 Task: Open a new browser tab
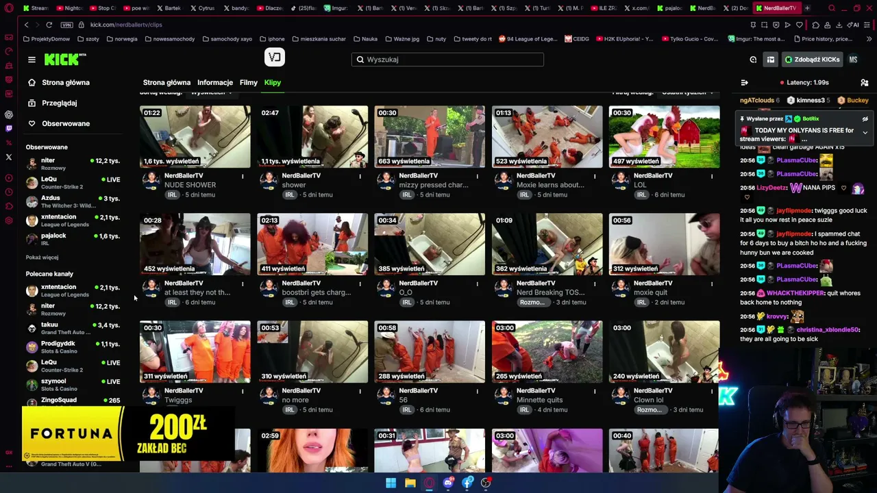pos(807,8)
